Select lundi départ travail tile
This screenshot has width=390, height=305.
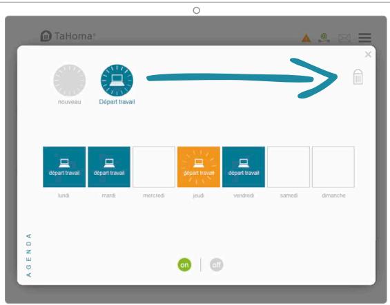pyautogui.click(x=64, y=167)
